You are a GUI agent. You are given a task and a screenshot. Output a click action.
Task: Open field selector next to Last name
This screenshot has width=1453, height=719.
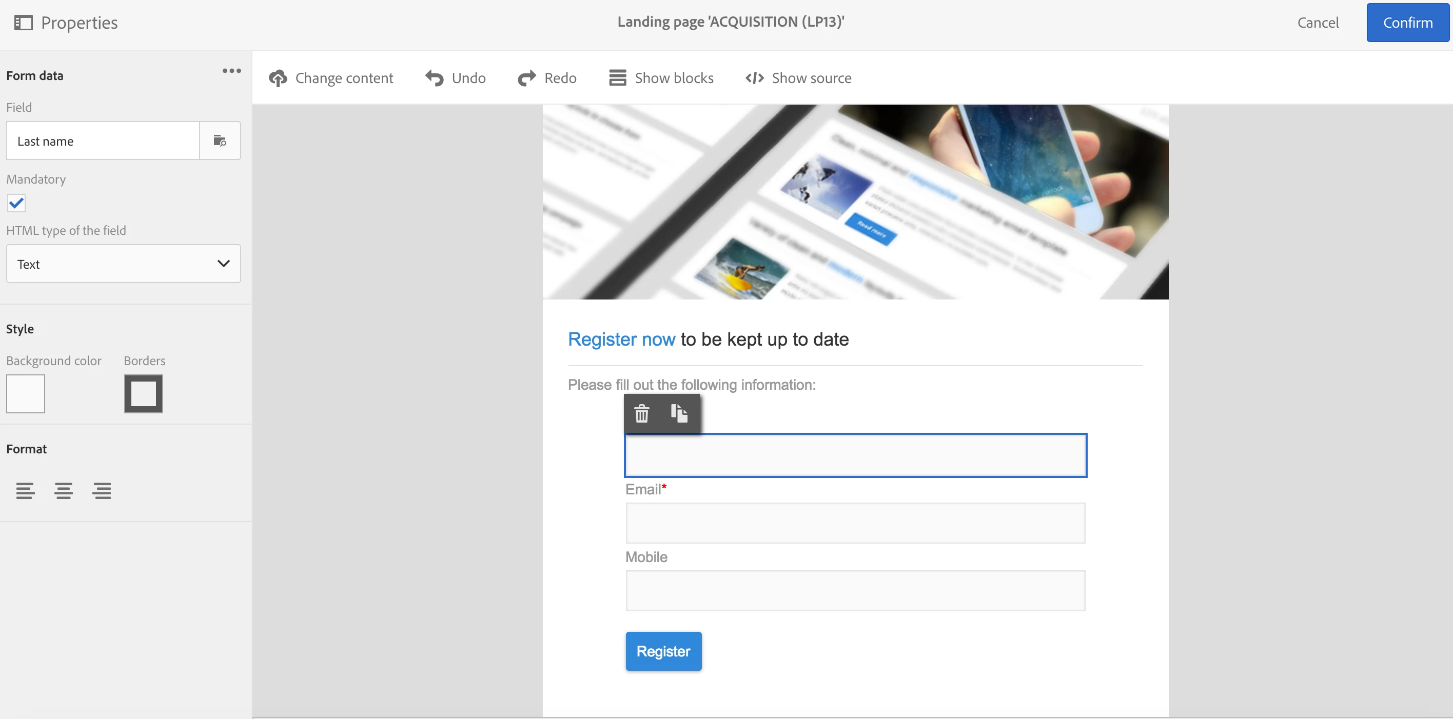tap(220, 141)
